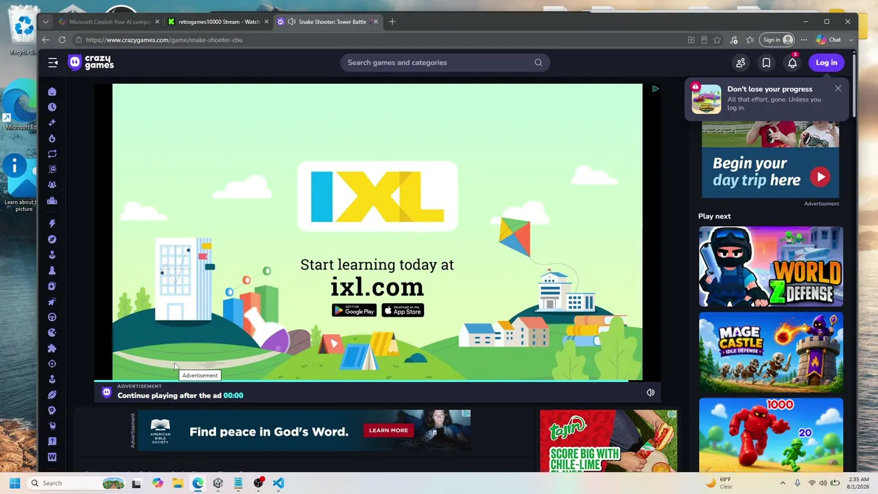Click the Tajín chile-lime banner ad
This screenshot has width=878, height=494.
click(x=608, y=440)
